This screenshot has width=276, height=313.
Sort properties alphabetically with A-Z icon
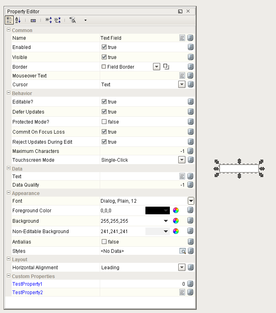pos(18,20)
